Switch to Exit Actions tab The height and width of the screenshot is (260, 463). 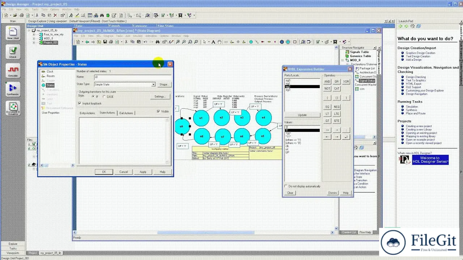(126, 113)
